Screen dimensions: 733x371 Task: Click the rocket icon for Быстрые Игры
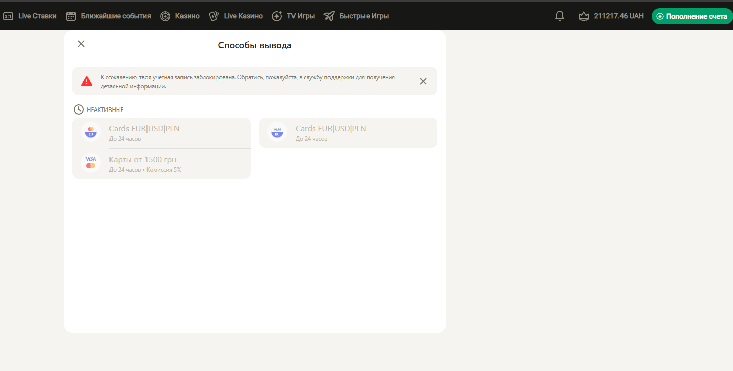(x=329, y=16)
